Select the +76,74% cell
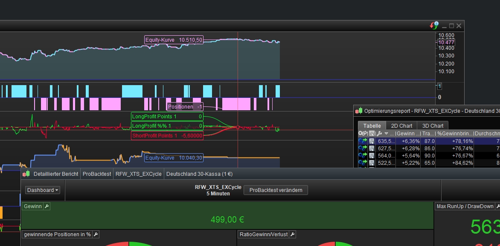 click(455, 148)
